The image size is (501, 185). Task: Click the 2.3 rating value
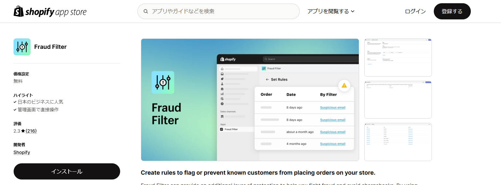[17, 131]
